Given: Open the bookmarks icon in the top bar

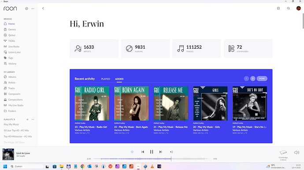Looking at the screenshot, I should [278, 8].
